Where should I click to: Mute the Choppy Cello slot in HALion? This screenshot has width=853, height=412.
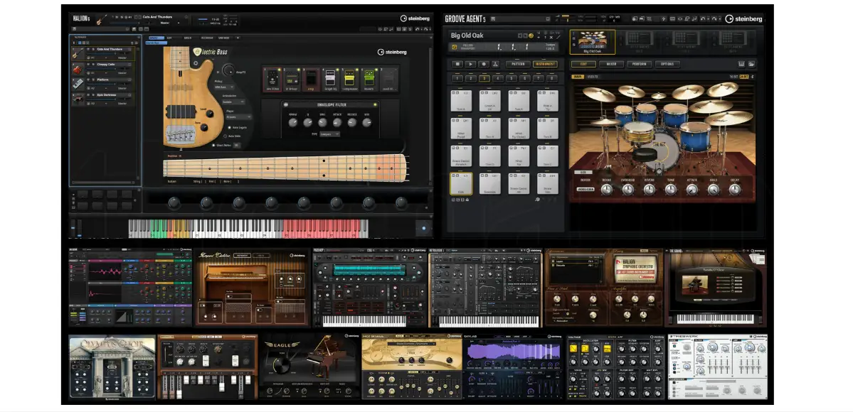pos(89,65)
